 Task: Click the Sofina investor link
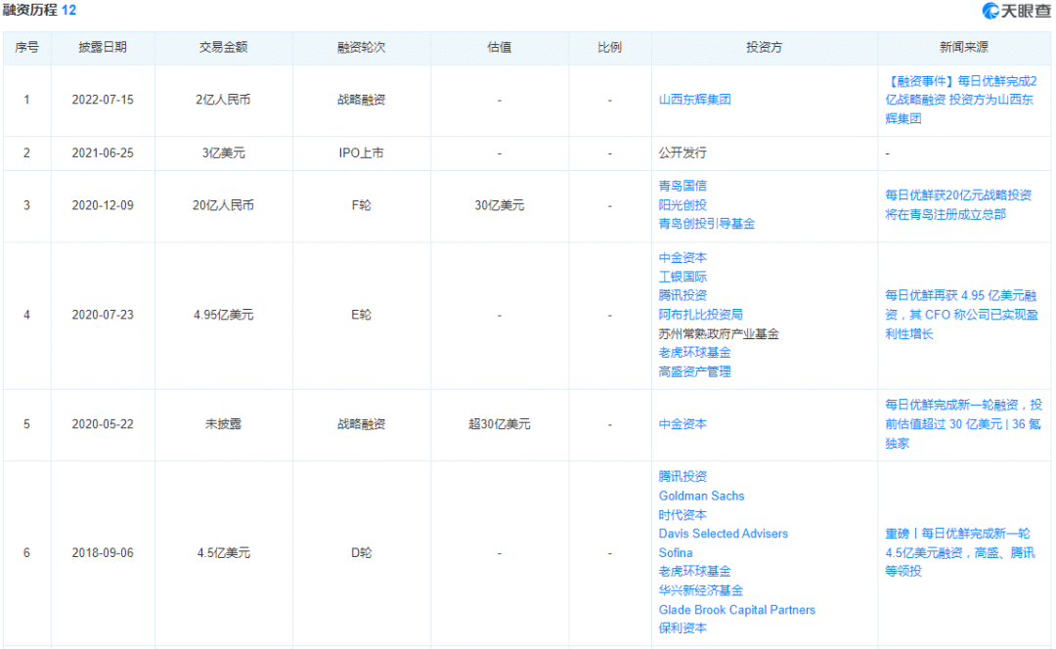pyautogui.click(x=673, y=552)
